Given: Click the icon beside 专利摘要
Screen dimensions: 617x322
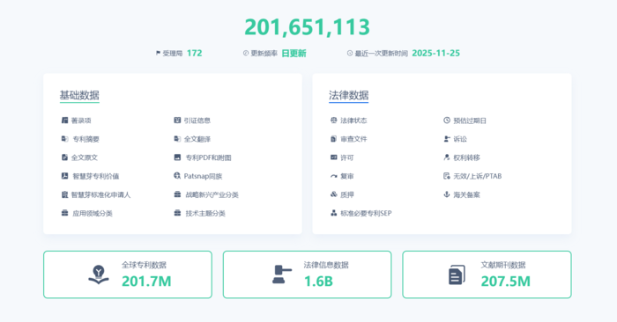Looking at the screenshot, I should [64, 139].
